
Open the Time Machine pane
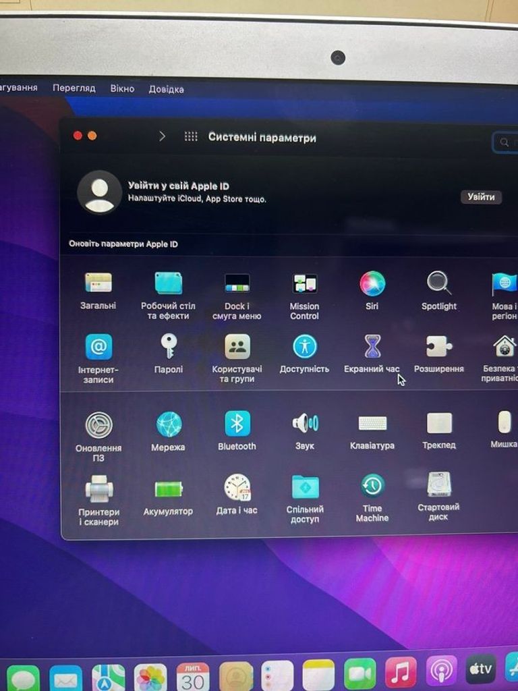372,486
